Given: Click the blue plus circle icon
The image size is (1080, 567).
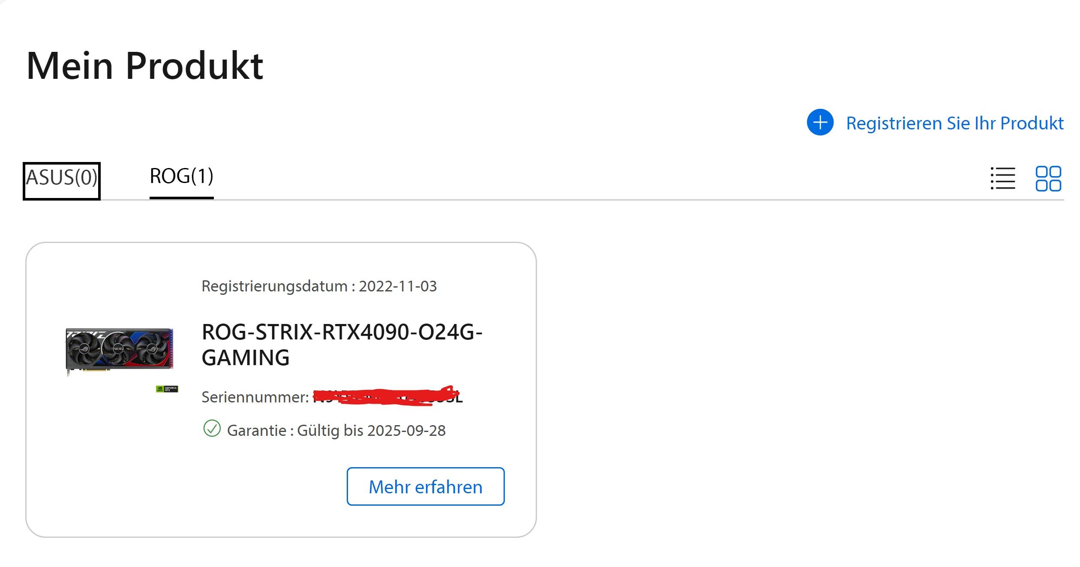Looking at the screenshot, I should (820, 123).
